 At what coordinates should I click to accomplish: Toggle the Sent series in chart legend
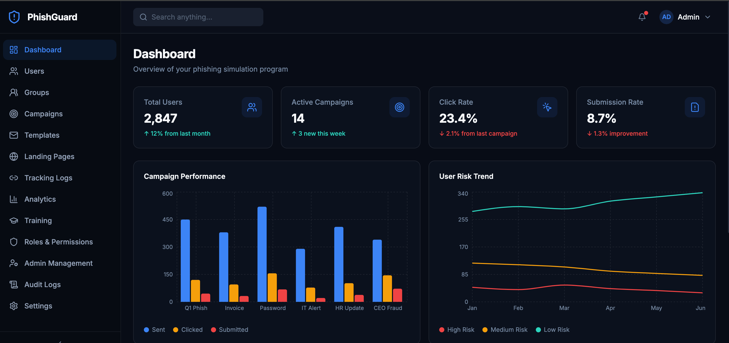pos(155,330)
